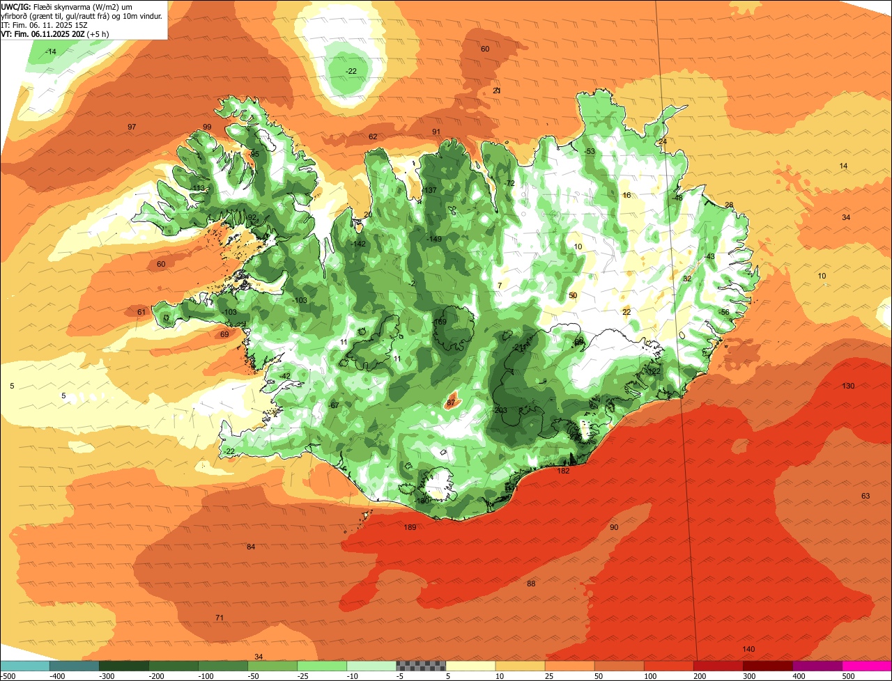Screen dimensions: 892x681
Task: Pick the 25 to 50 orange legend swatch
Action: [569, 666]
